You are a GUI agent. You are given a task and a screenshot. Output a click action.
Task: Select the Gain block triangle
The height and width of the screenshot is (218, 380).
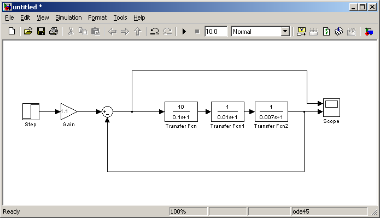(x=68, y=111)
